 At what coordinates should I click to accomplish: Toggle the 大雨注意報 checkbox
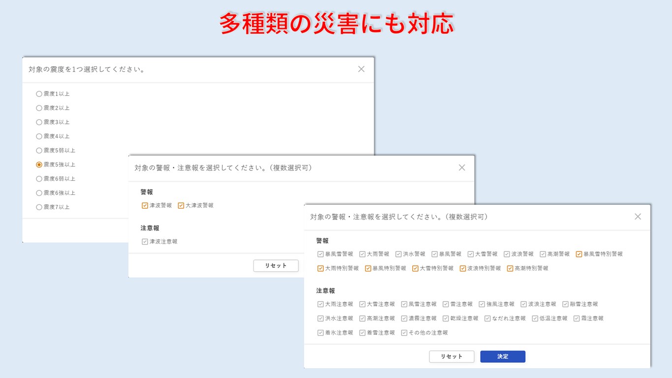click(x=321, y=304)
